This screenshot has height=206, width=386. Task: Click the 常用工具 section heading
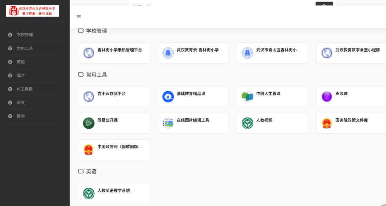click(96, 74)
